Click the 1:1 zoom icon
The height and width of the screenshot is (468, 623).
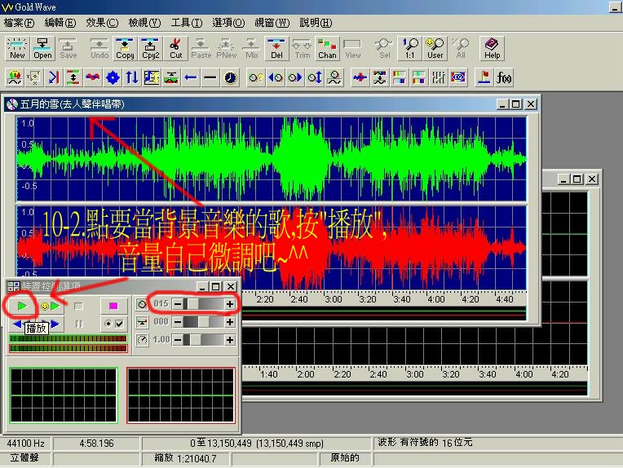click(x=410, y=48)
